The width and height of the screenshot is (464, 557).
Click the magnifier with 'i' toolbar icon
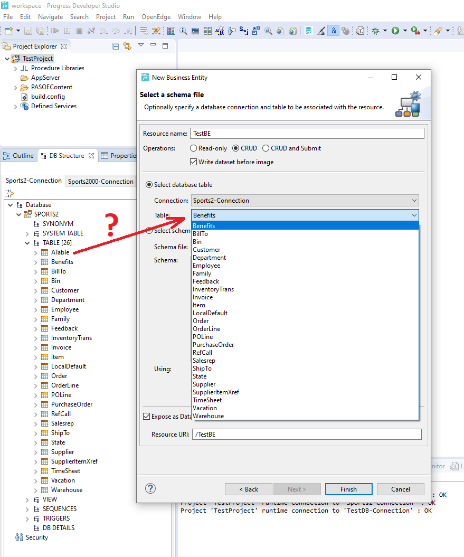coord(183,31)
